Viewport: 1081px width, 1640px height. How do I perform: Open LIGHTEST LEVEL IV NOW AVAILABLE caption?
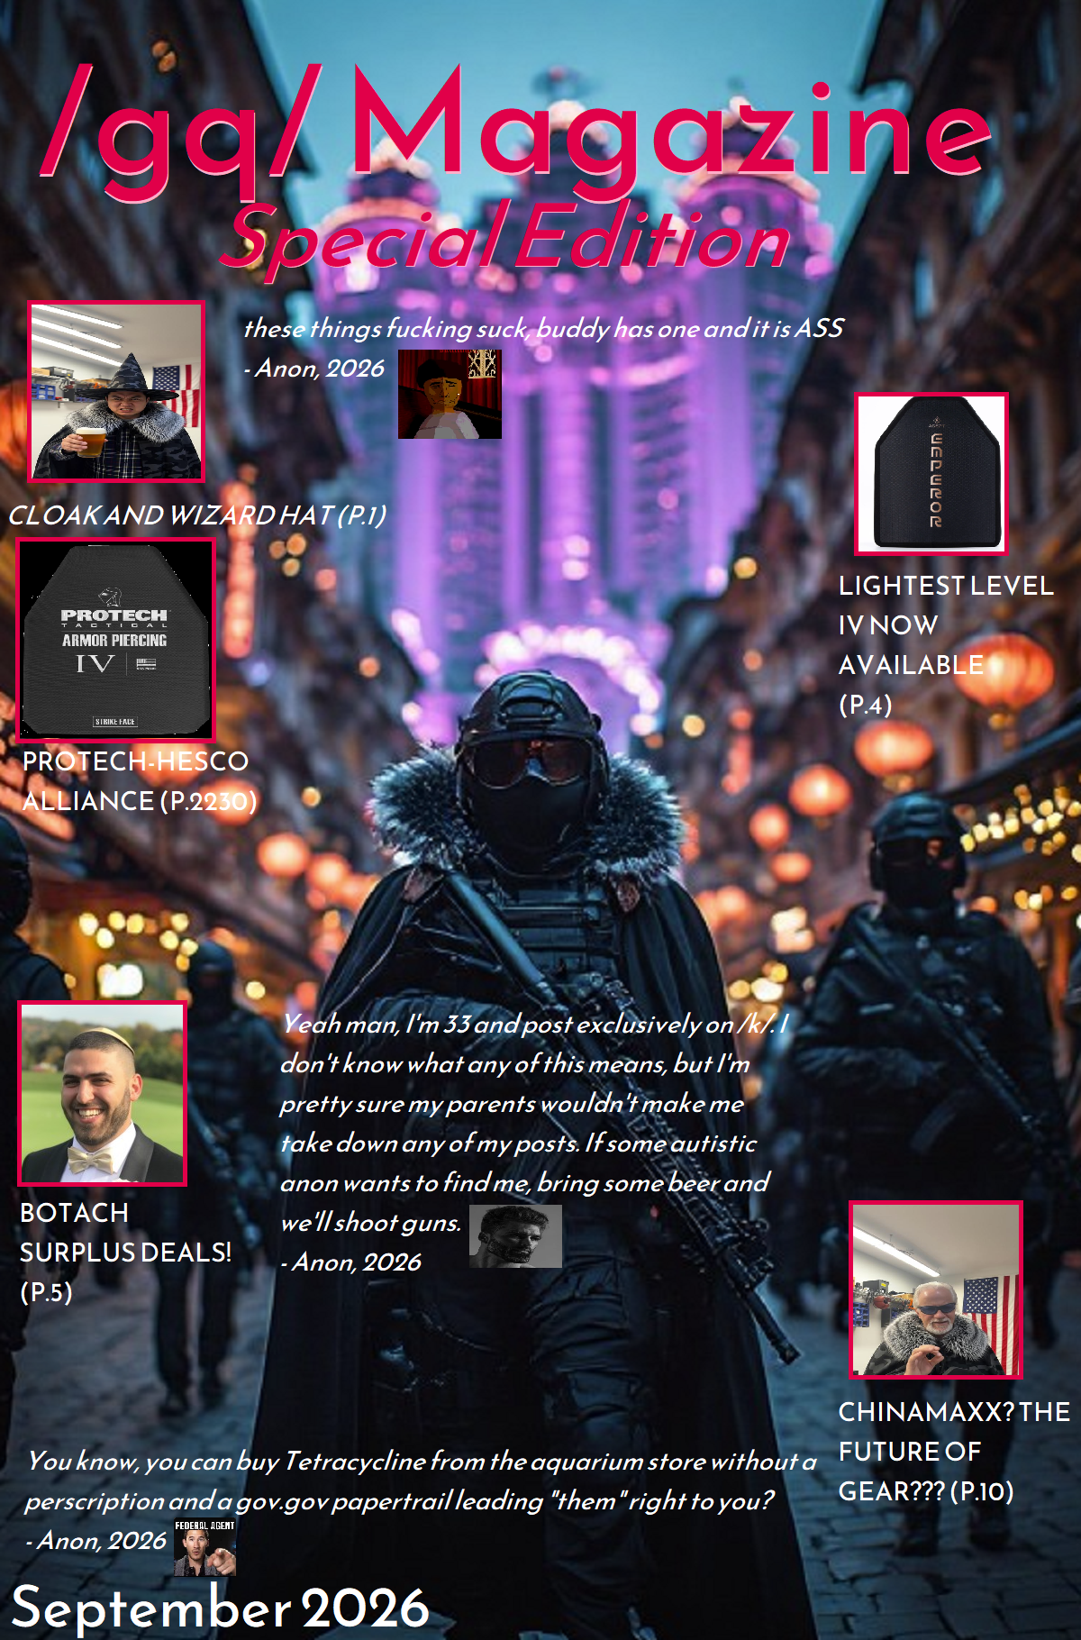(945, 645)
